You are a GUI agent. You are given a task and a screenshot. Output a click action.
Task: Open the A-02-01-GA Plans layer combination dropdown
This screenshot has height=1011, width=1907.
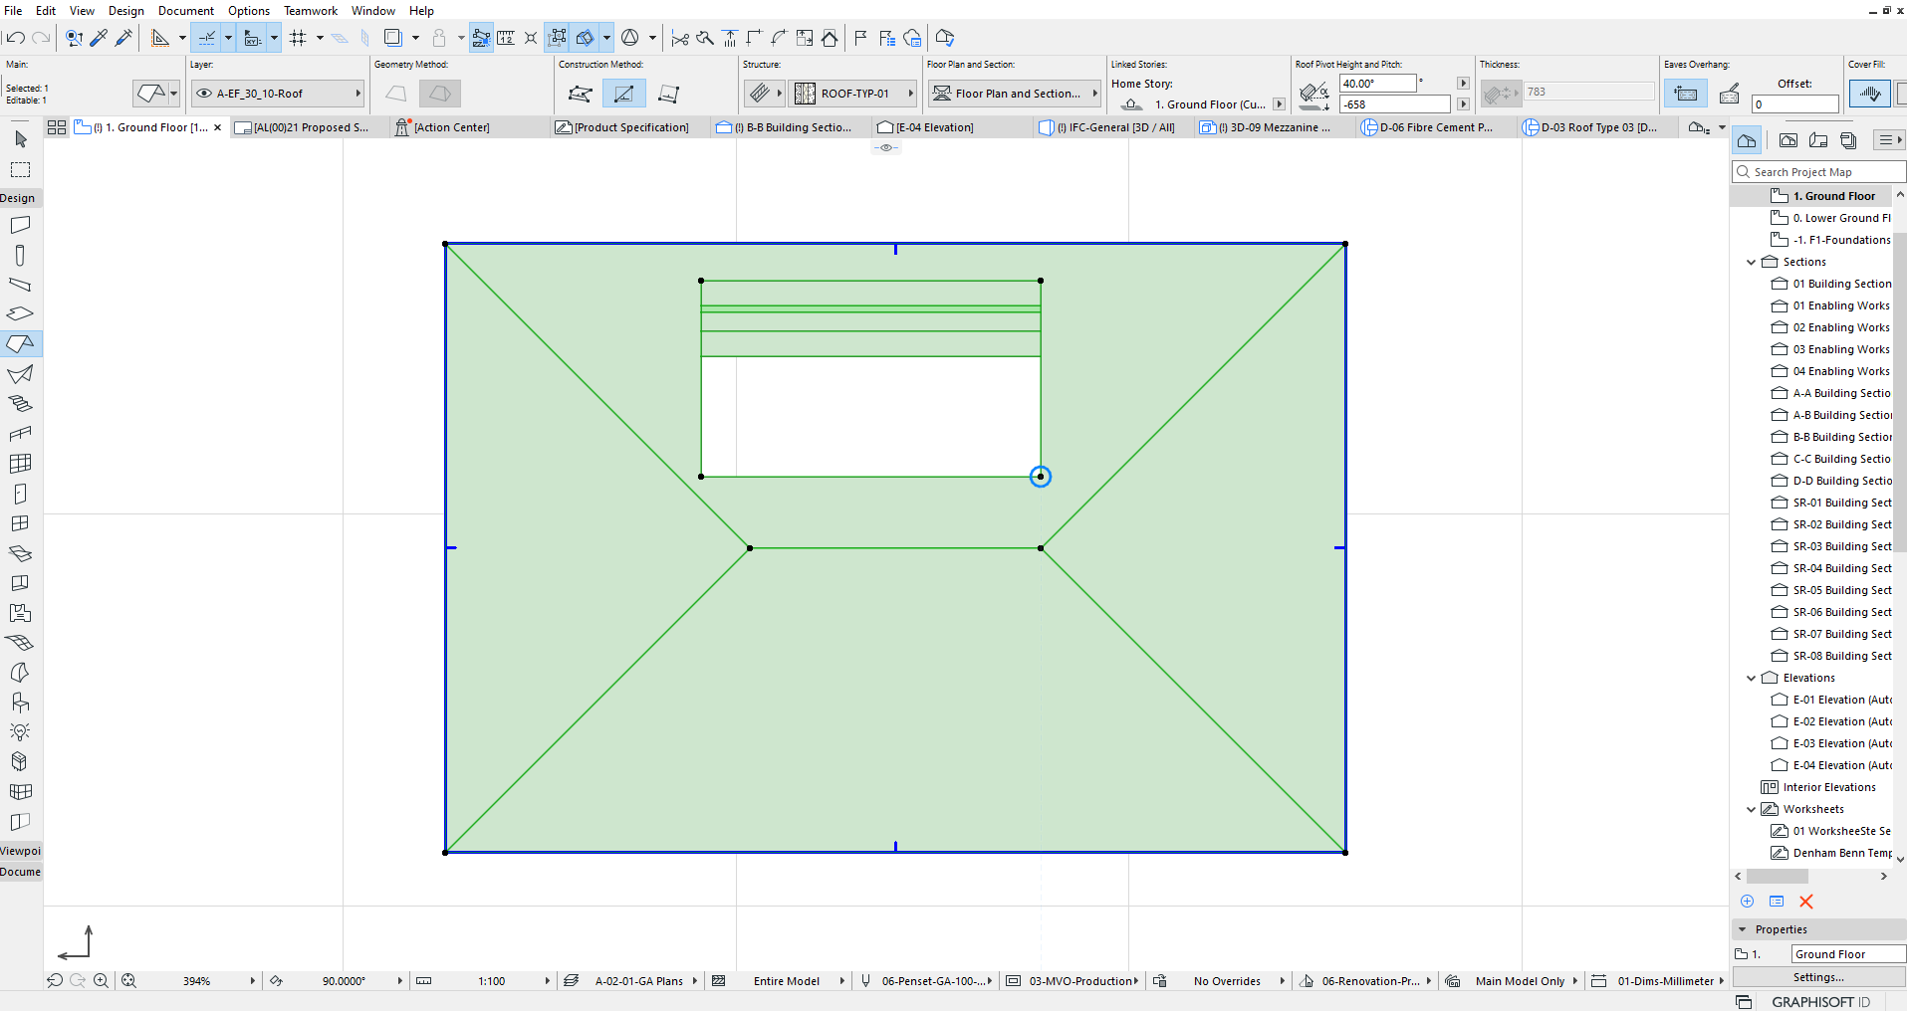(639, 981)
